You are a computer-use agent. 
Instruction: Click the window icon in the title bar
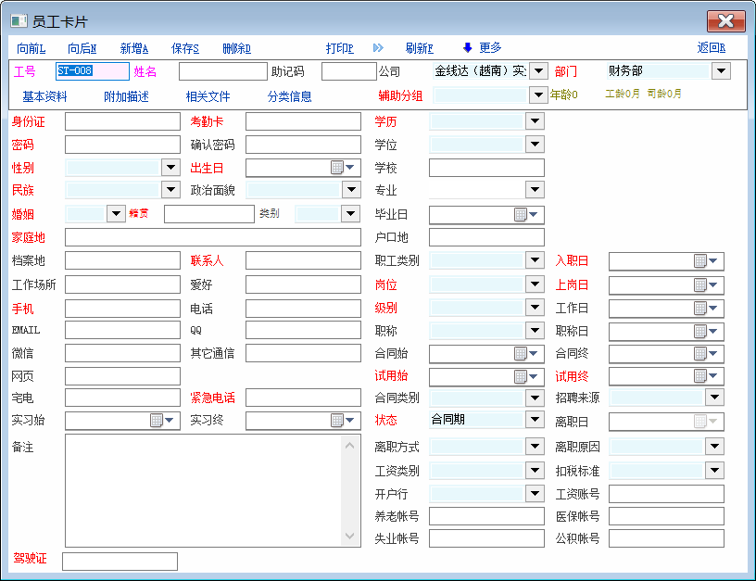[19, 20]
